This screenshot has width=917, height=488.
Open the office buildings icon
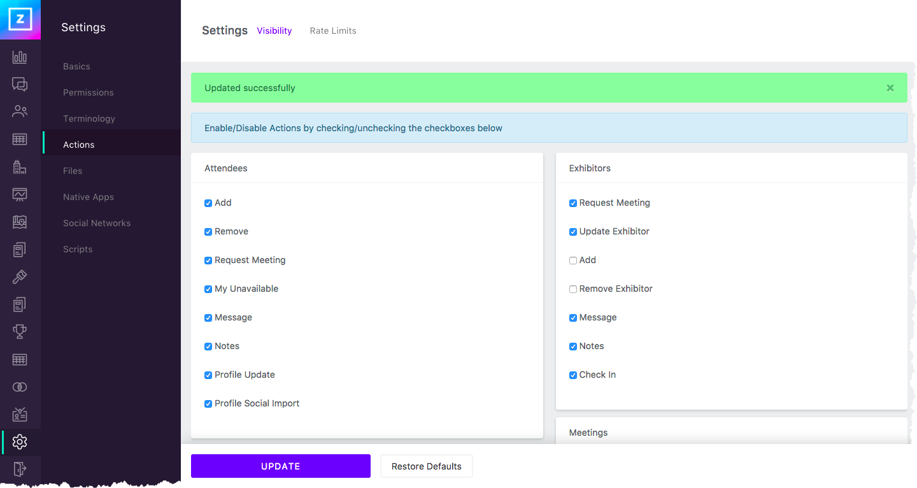[20, 167]
